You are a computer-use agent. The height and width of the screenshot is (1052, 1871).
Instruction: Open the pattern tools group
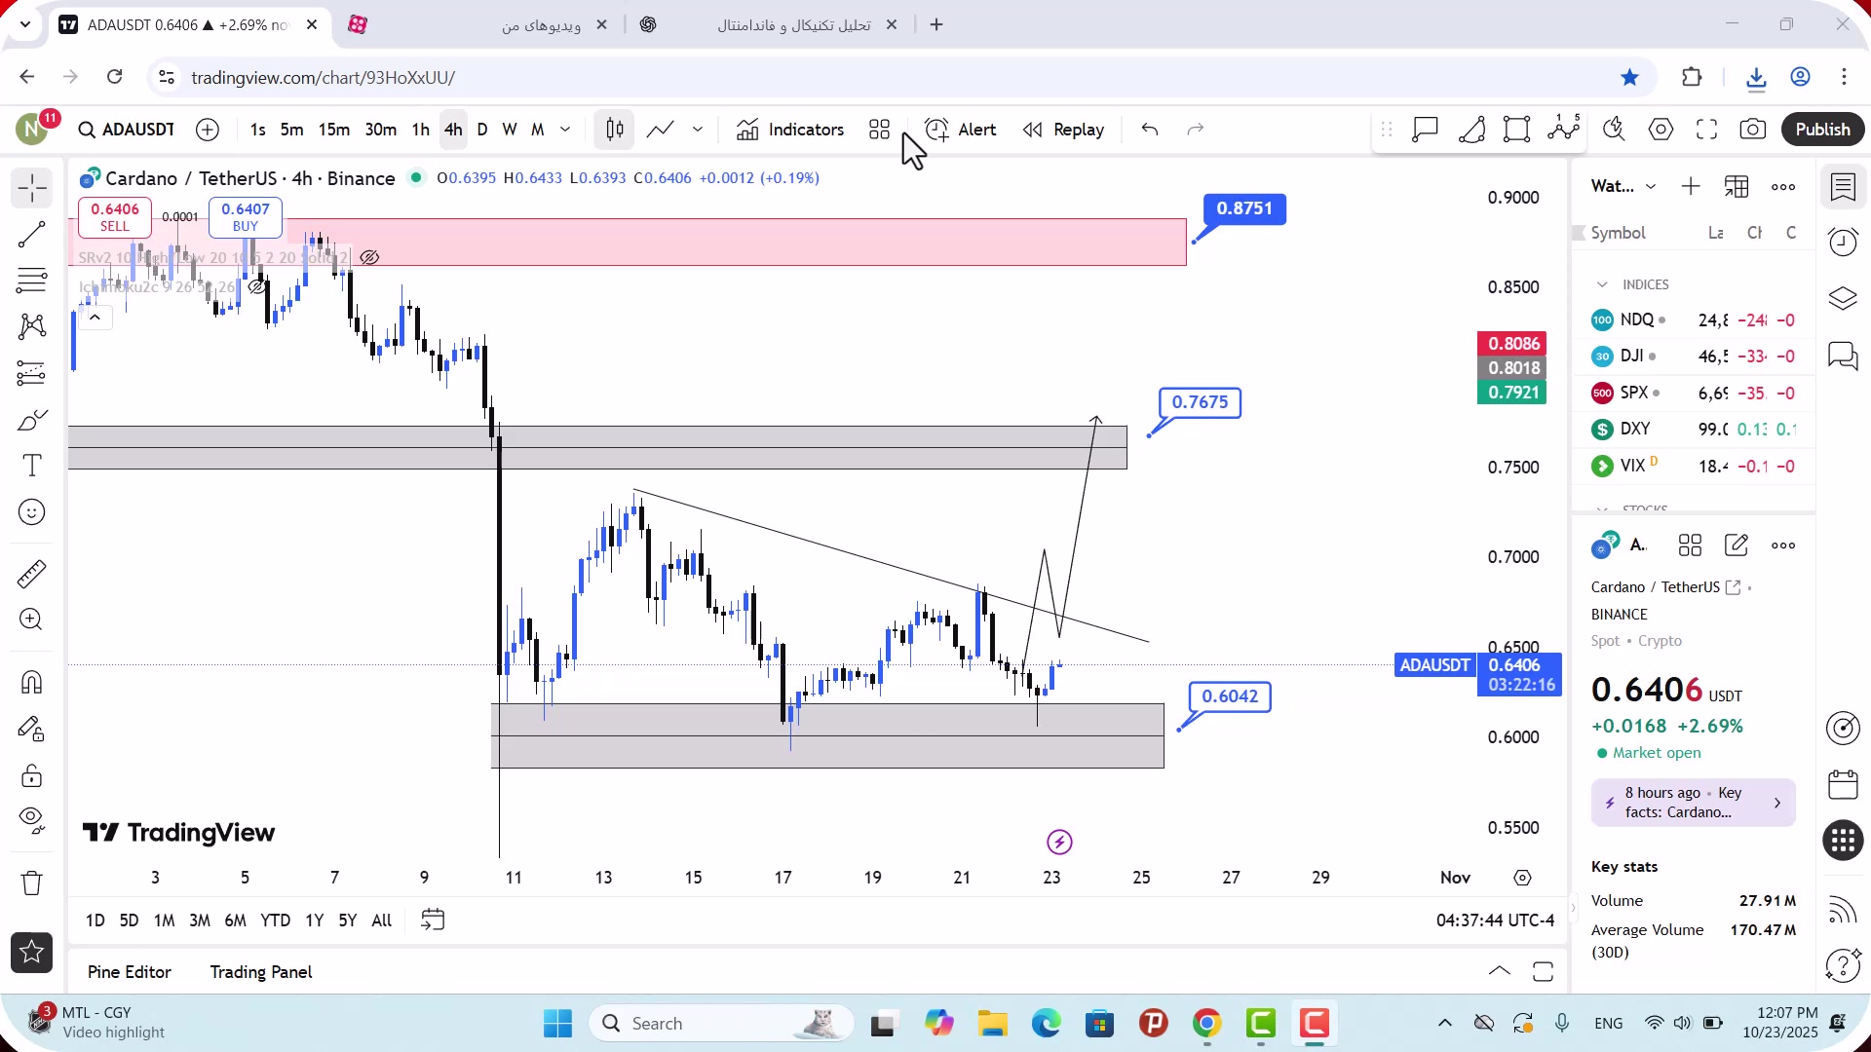32,326
